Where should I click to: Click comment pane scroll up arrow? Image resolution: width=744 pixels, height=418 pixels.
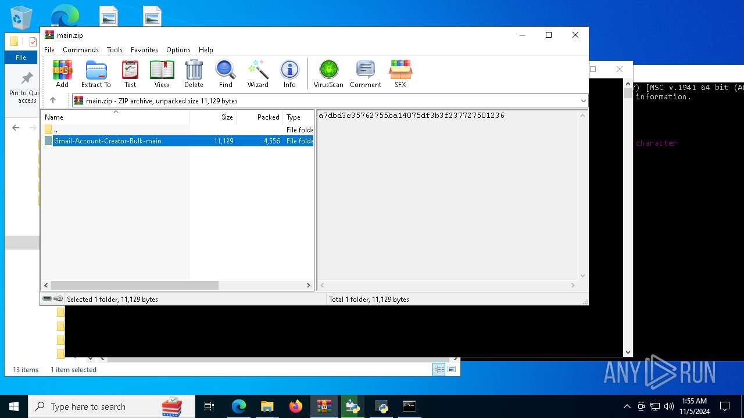tap(583, 115)
